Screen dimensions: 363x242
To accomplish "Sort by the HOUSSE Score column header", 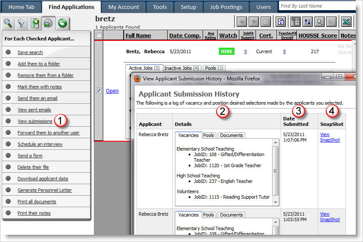I will coord(318,35).
